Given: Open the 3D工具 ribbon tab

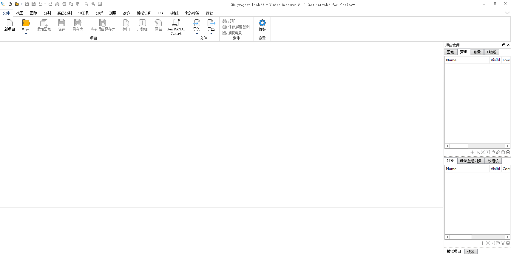Looking at the screenshot, I should (x=84, y=13).
